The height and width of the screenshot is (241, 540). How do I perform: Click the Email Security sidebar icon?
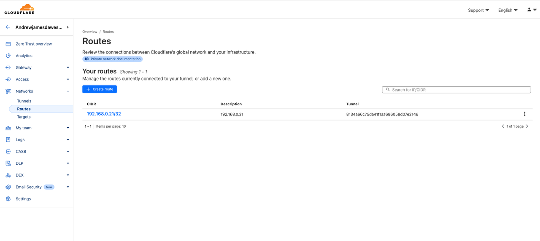[x=8, y=187]
